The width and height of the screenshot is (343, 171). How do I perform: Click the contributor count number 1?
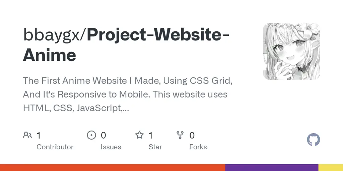tap(39, 135)
